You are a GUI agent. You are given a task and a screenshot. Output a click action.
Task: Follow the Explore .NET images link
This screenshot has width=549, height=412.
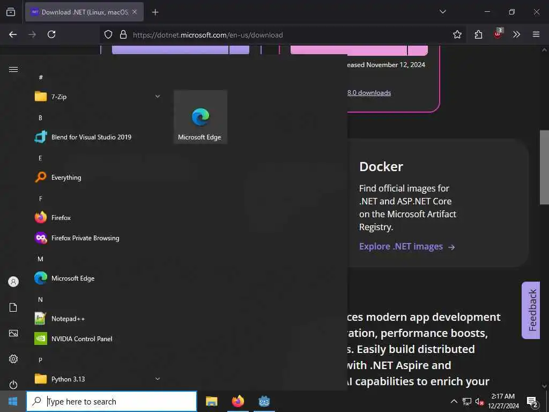click(x=407, y=247)
